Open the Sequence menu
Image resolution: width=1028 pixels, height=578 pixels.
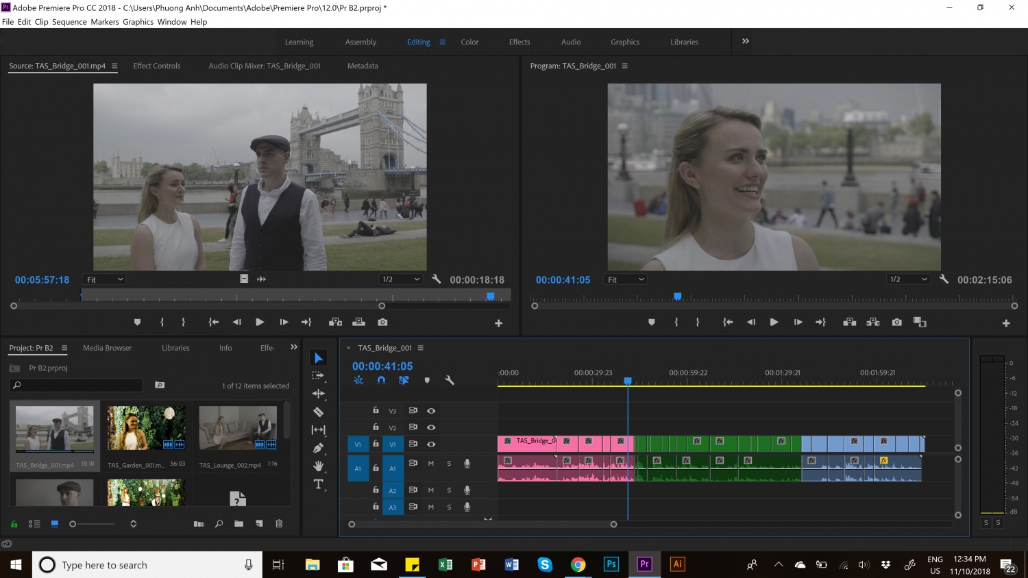click(69, 22)
